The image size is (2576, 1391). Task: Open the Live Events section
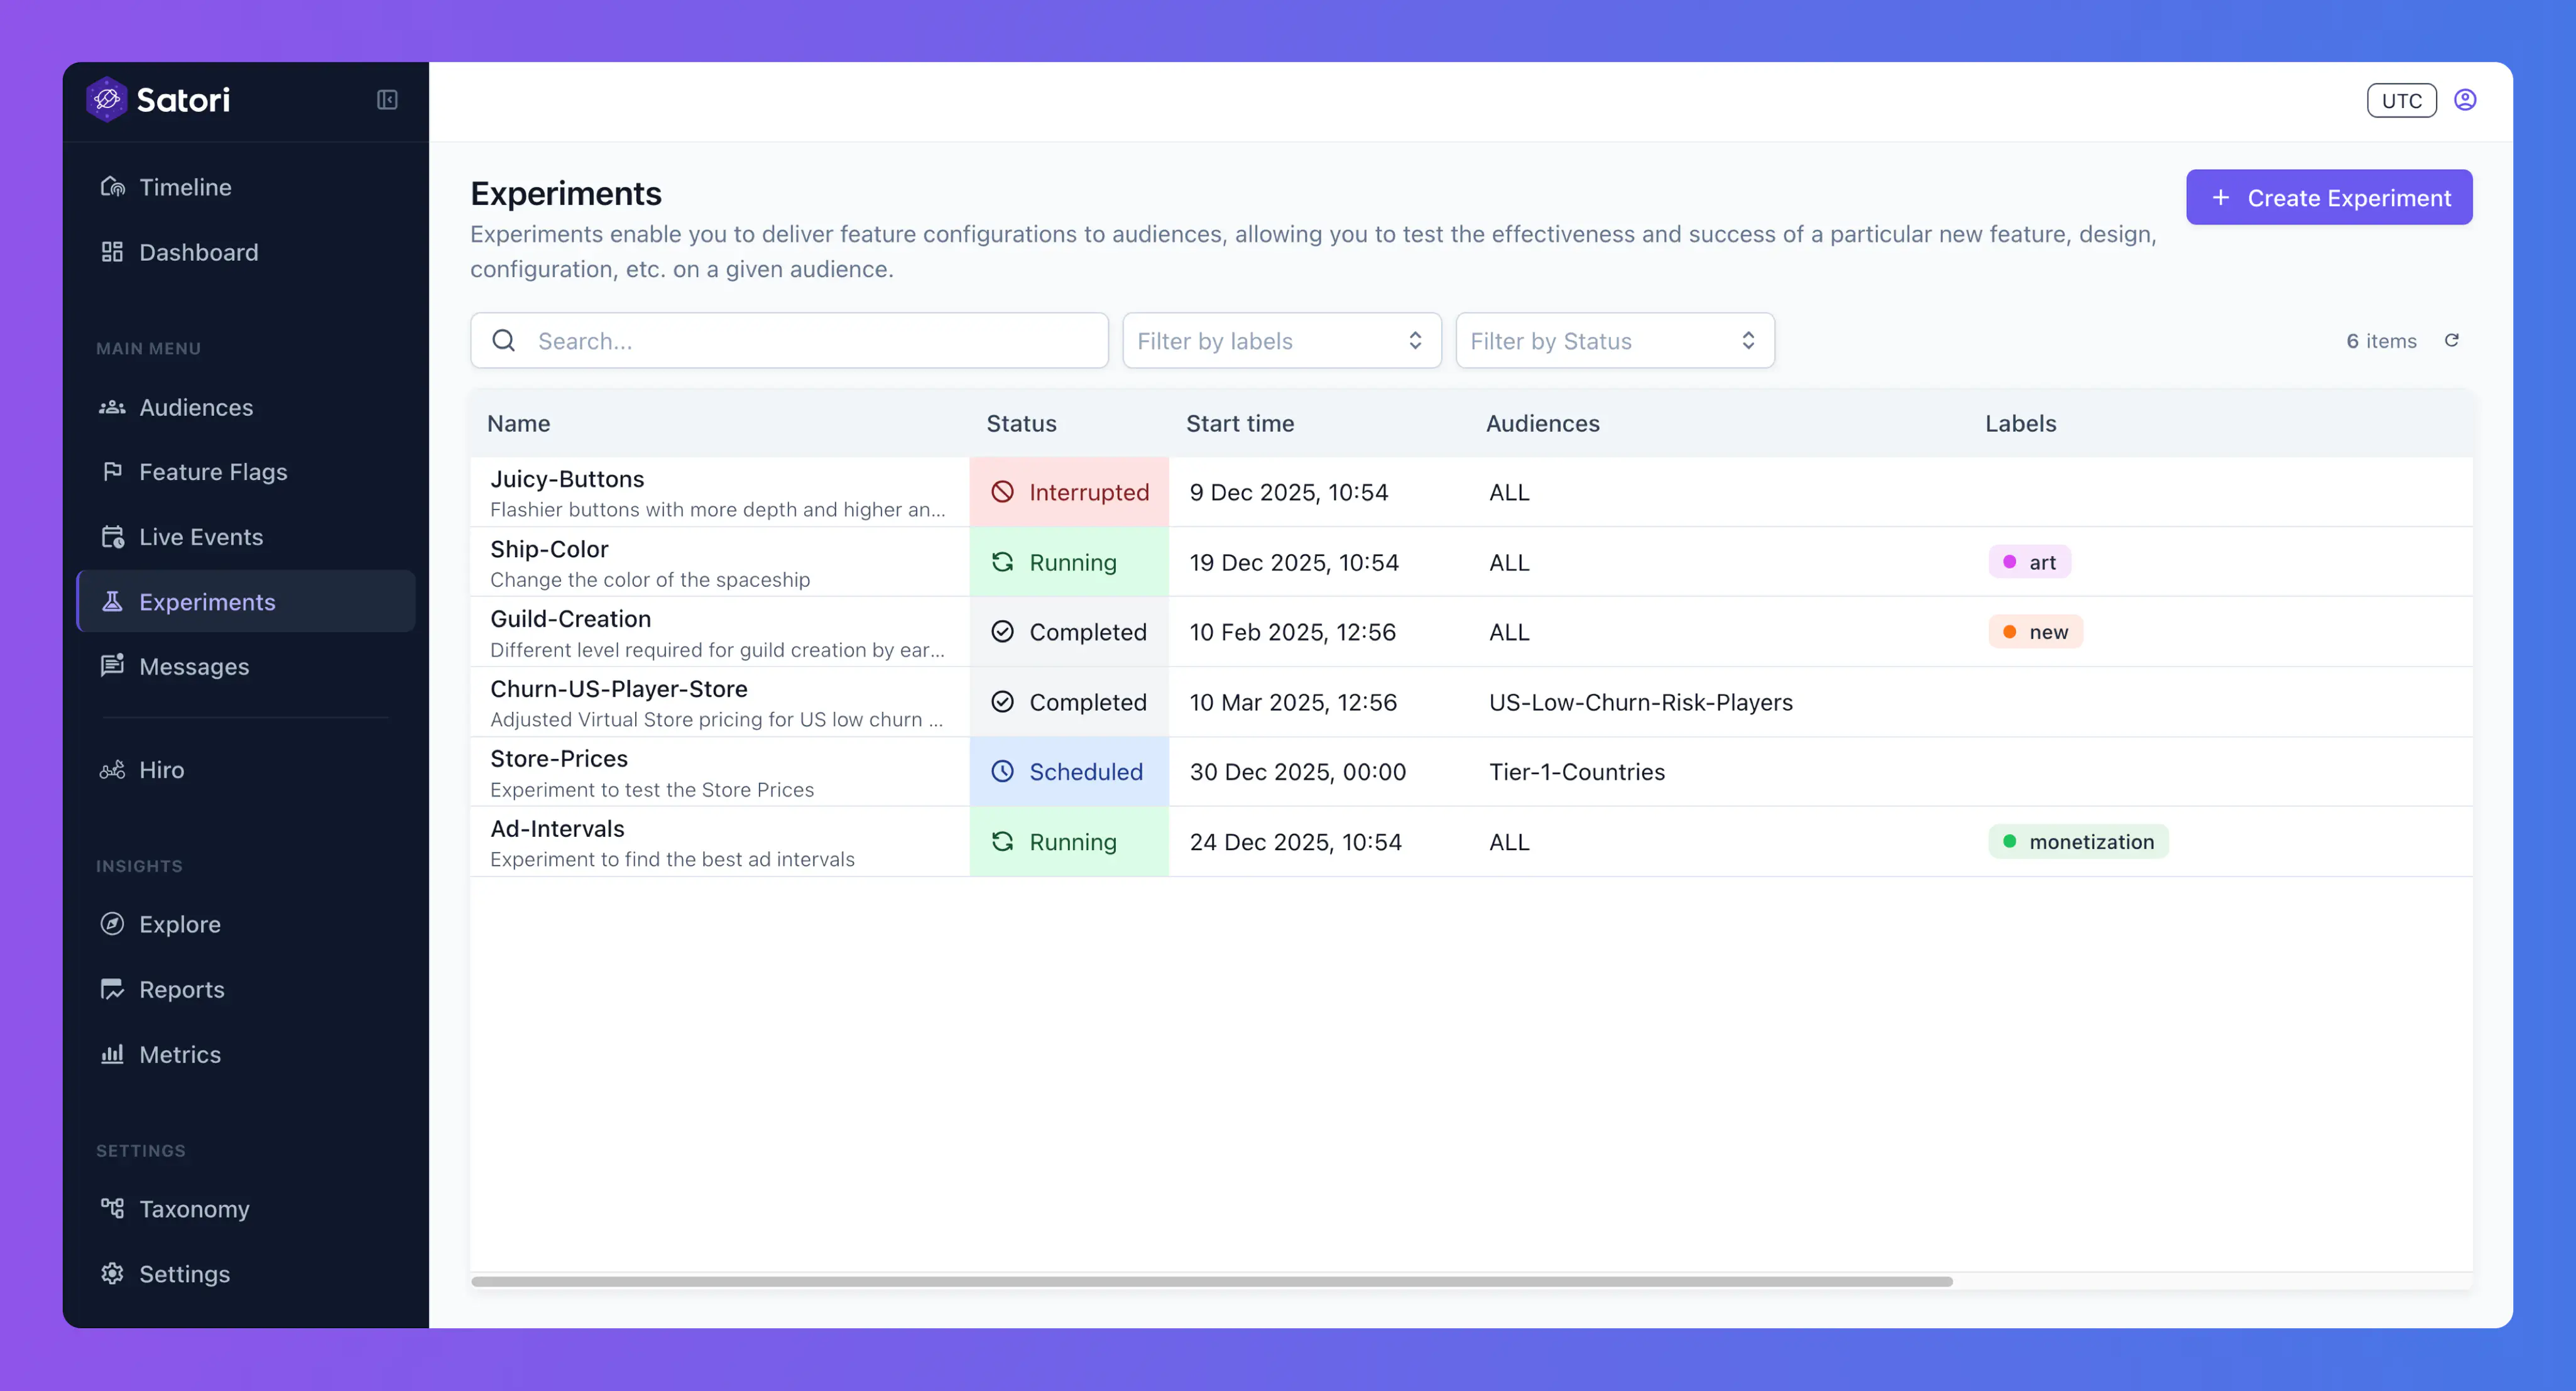tap(201, 537)
